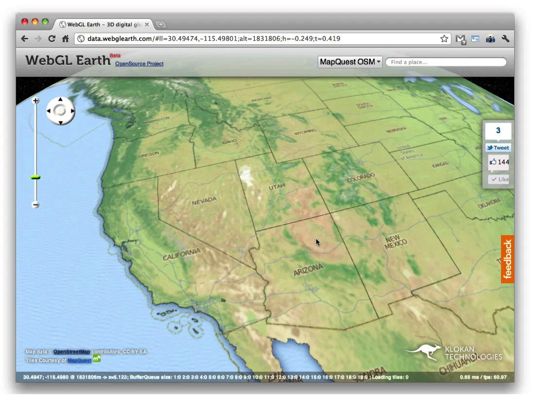This screenshot has width=537, height=400.
Task: Zoom in with the plus button
Action: point(36,101)
